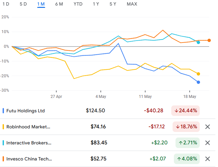The width and height of the screenshot is (218, 167).
Task: Open Robinhood Market... stock row
Action: tap(108, 127)
